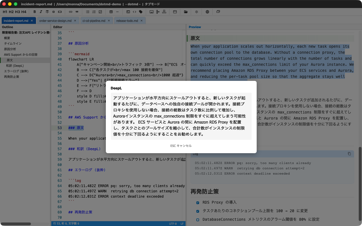Click the tab mode windows icon
Image resolution: width=362 pixels, height=226 pixels.
[218, 12]
